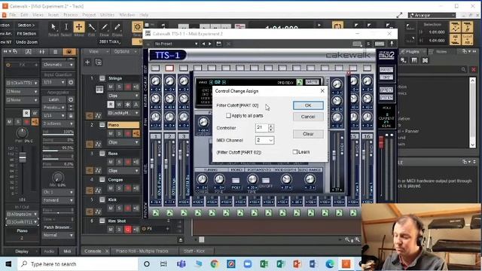
Task: Click the Windows taskbar search box
Action: pyautogui.click(x=78, y=264)
